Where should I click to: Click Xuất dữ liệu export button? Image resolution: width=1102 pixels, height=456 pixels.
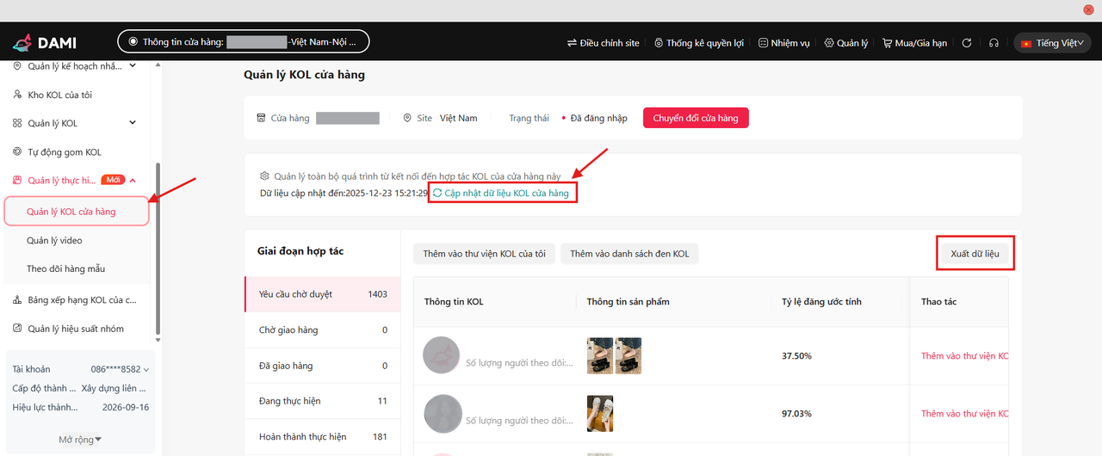coord(975,253)
